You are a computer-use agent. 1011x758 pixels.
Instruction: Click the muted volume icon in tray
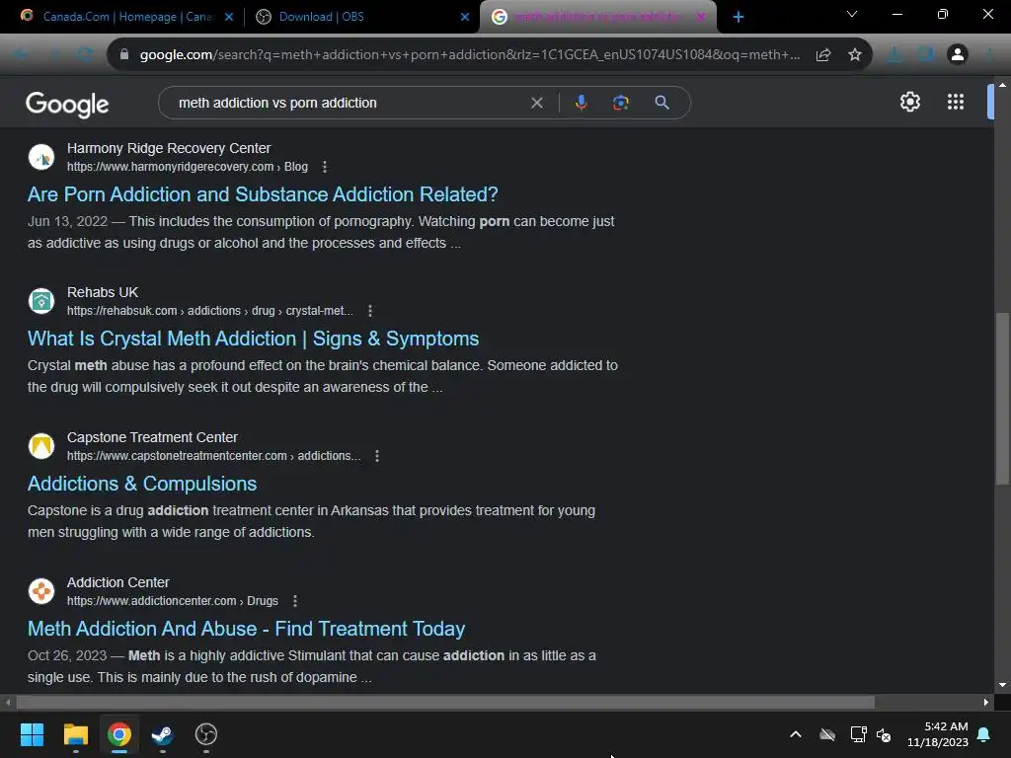(884, 734)
